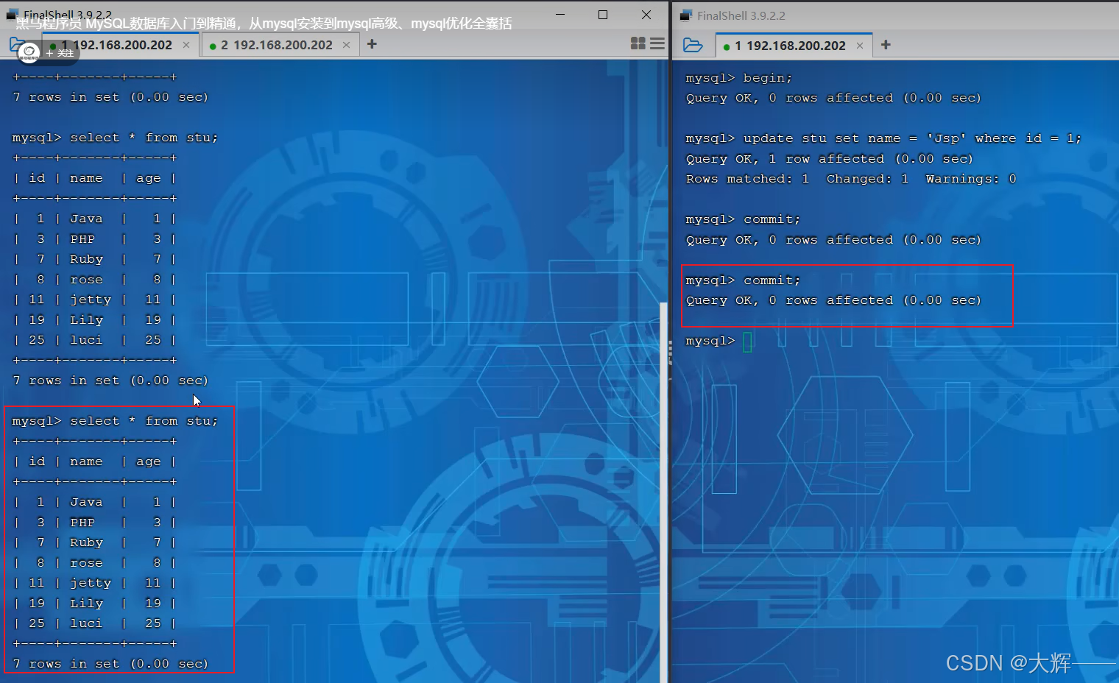Click the first 'mysql> commit;' line
The height and width of the screenshot is (683, 1119).
pyautogui.click(x=742, y=219)
